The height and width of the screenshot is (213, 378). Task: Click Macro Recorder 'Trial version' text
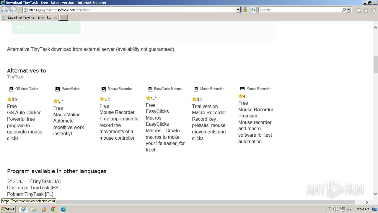205,106
